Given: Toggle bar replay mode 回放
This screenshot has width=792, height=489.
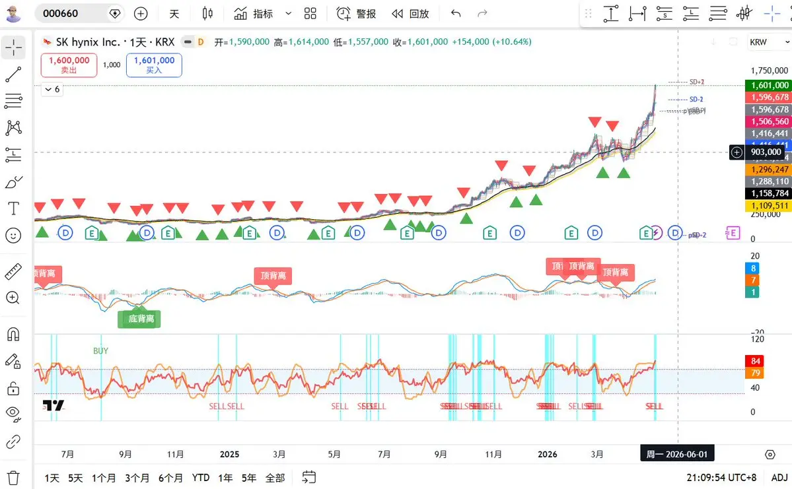Looking at the screenshot, I should (x=410, y=14).
